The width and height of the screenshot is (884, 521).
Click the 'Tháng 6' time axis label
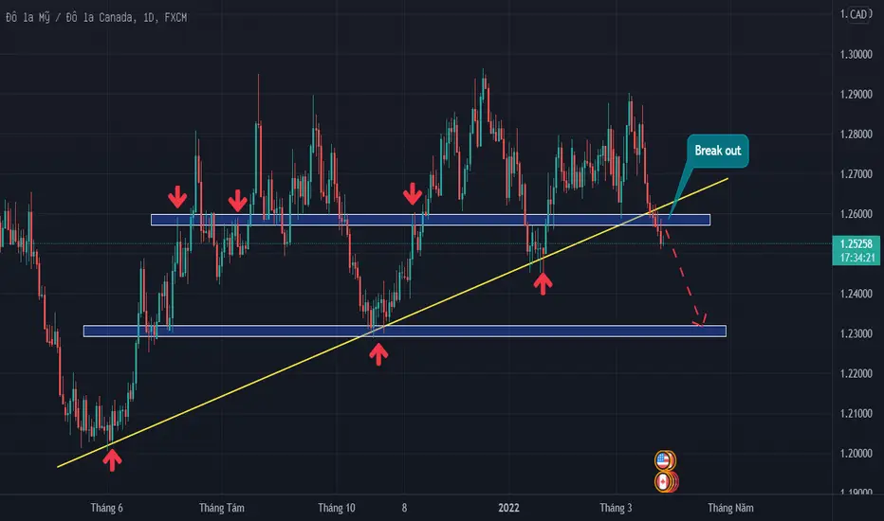tap(106, 508)
